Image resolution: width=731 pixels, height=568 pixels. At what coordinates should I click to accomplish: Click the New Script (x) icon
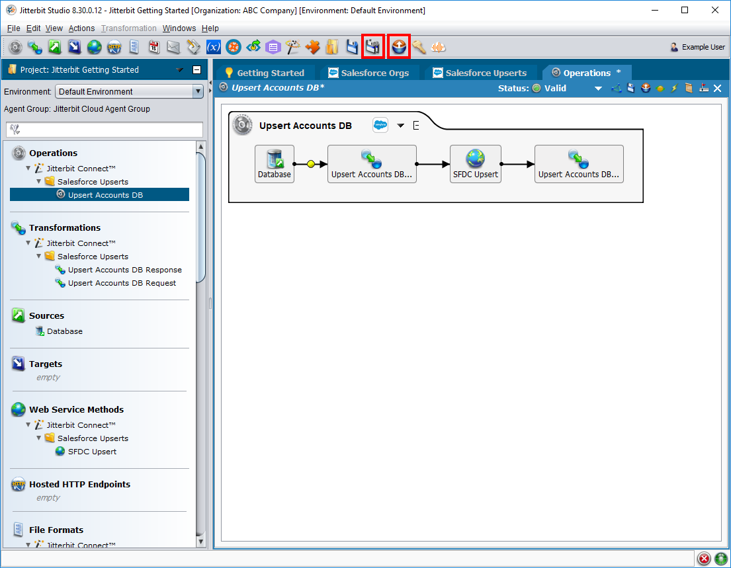coord(213,47)
